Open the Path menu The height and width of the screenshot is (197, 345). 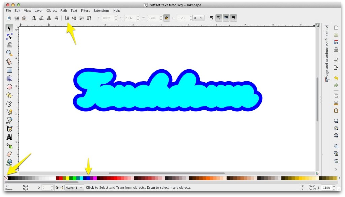pyautogui.click(x=63, y=10)
